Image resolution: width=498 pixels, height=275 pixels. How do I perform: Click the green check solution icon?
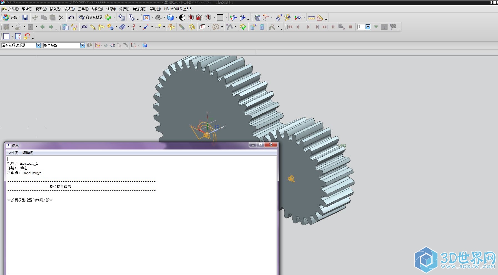(243, 27)
